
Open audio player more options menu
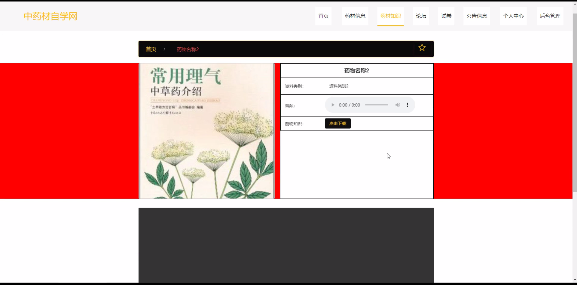(407, 105)
